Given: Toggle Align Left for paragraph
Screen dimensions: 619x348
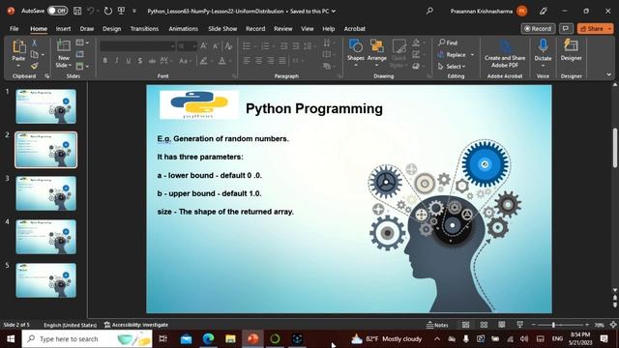Looking at the screenshot, I should (x=247, y=61).
